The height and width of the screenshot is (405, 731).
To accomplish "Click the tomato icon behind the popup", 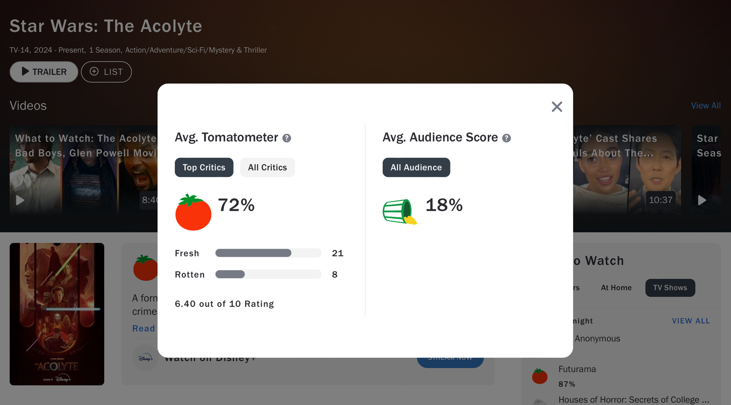I will tap(145, 268).
